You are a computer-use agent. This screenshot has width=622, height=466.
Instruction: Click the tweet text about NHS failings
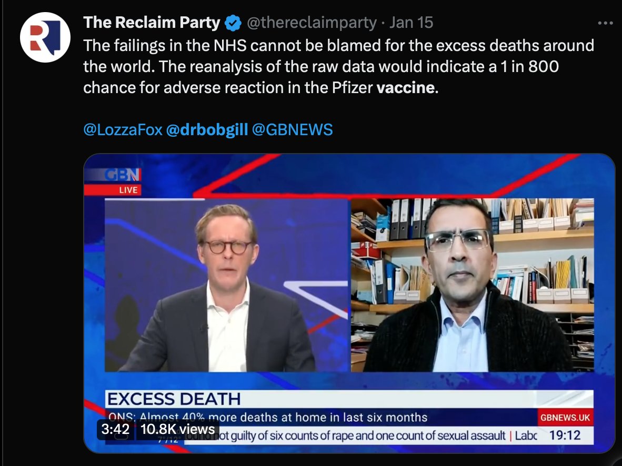[x=339, y=67]
